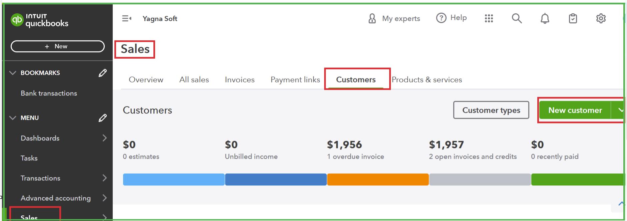
Task: Click the 1 overdue invoice label
Action: pos(355,156)
